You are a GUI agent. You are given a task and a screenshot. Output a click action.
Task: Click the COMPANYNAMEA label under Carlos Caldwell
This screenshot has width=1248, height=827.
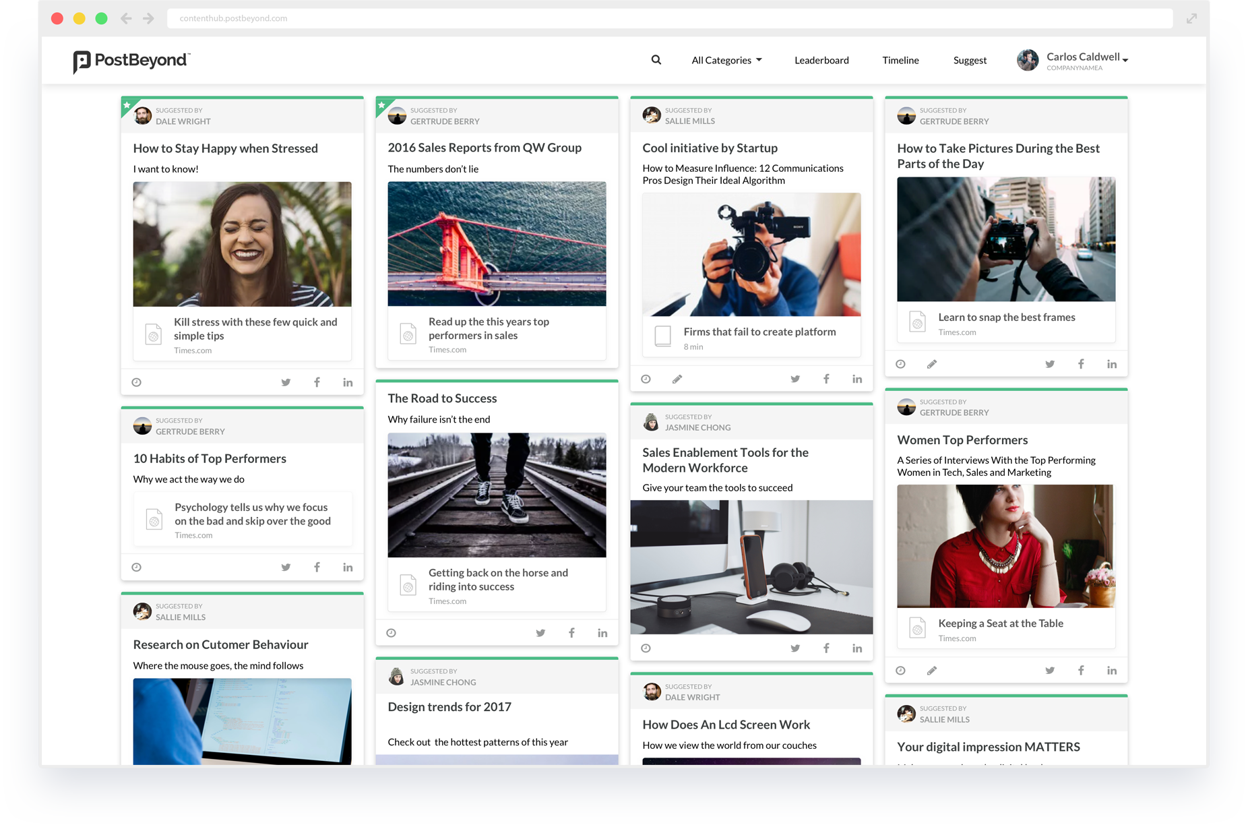click(1074, 68)
